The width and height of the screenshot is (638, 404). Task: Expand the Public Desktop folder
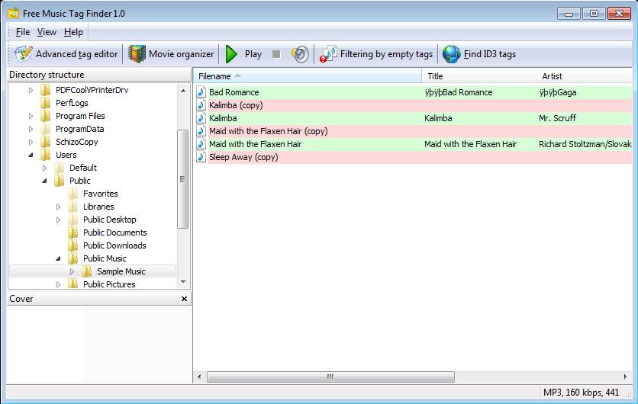(59, 220)
